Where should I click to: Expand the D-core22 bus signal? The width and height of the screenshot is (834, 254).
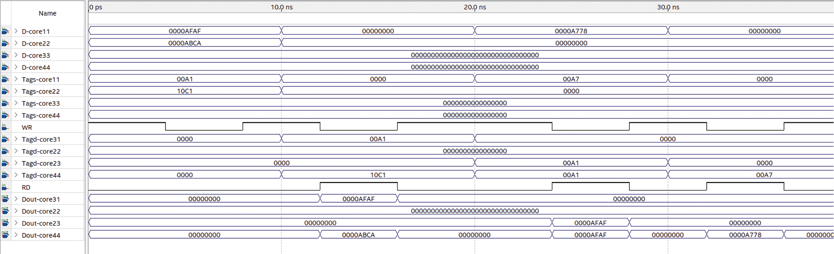coord(16,43)
